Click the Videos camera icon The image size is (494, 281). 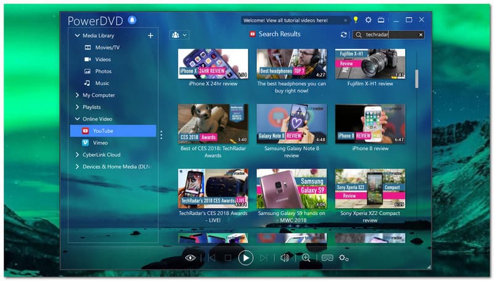pos(88,59)
